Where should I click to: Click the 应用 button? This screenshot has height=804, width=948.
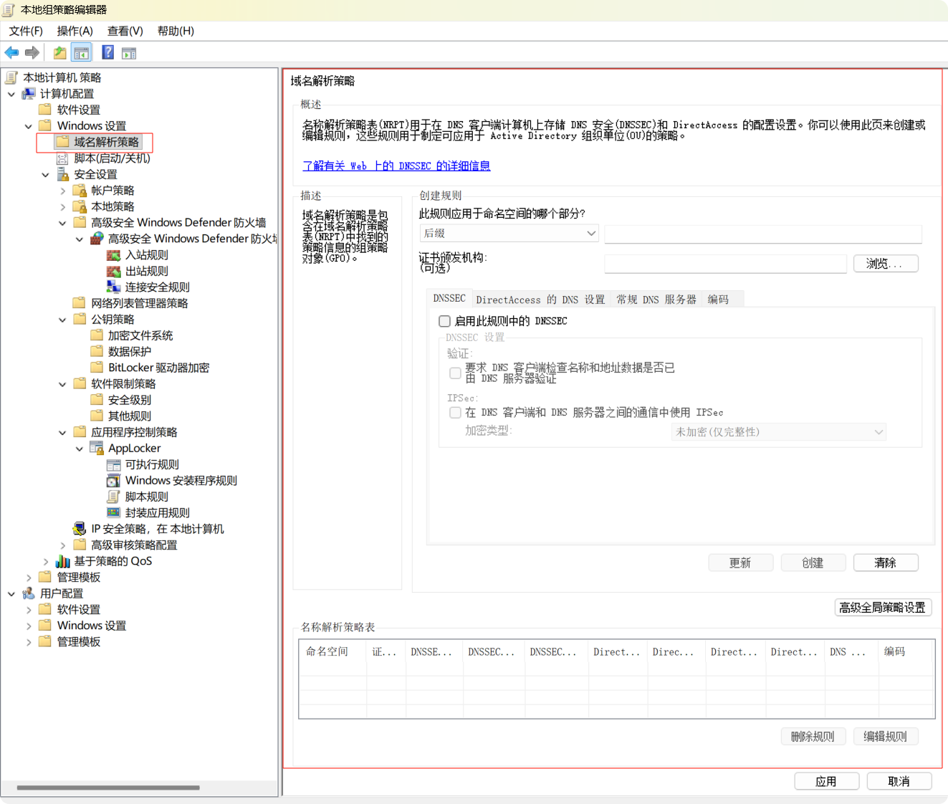(826, 781)
